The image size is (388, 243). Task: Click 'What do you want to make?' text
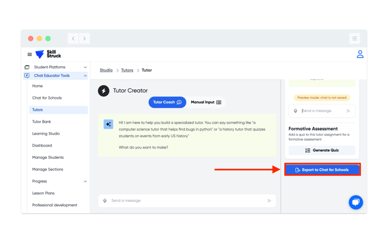(143, 147)
